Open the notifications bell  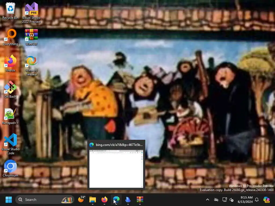[257, 200]
